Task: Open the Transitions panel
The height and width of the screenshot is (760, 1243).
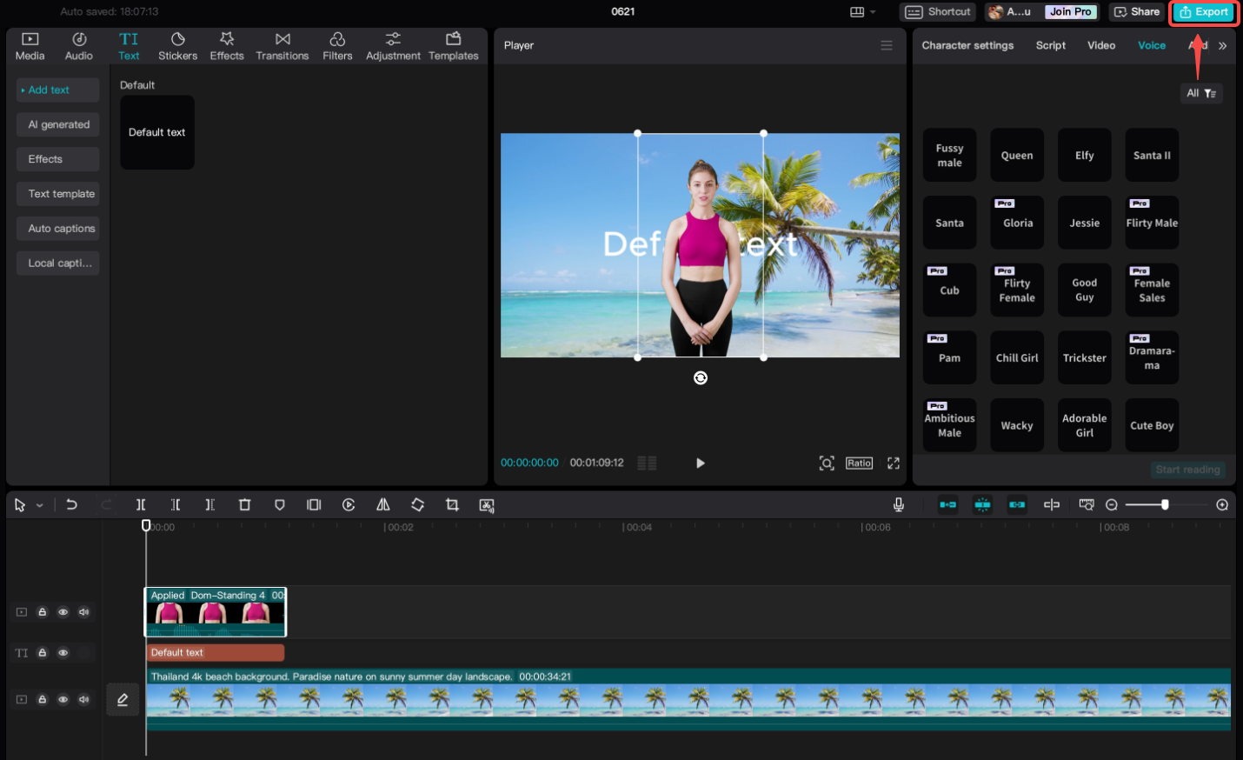Action: click(x=282, y=45)
